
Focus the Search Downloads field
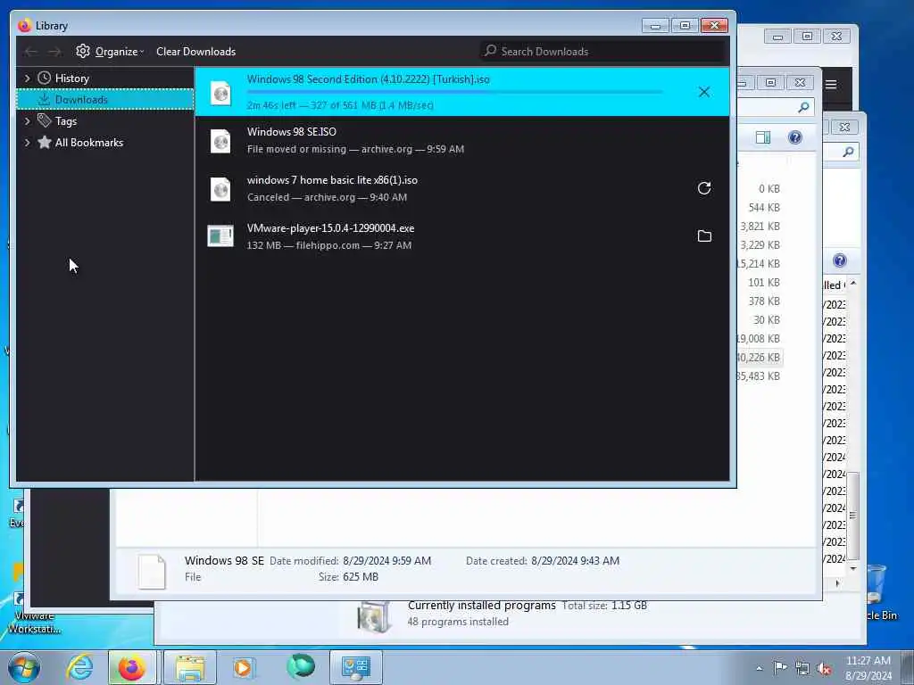pyautogui.click(x=603, y=51)
